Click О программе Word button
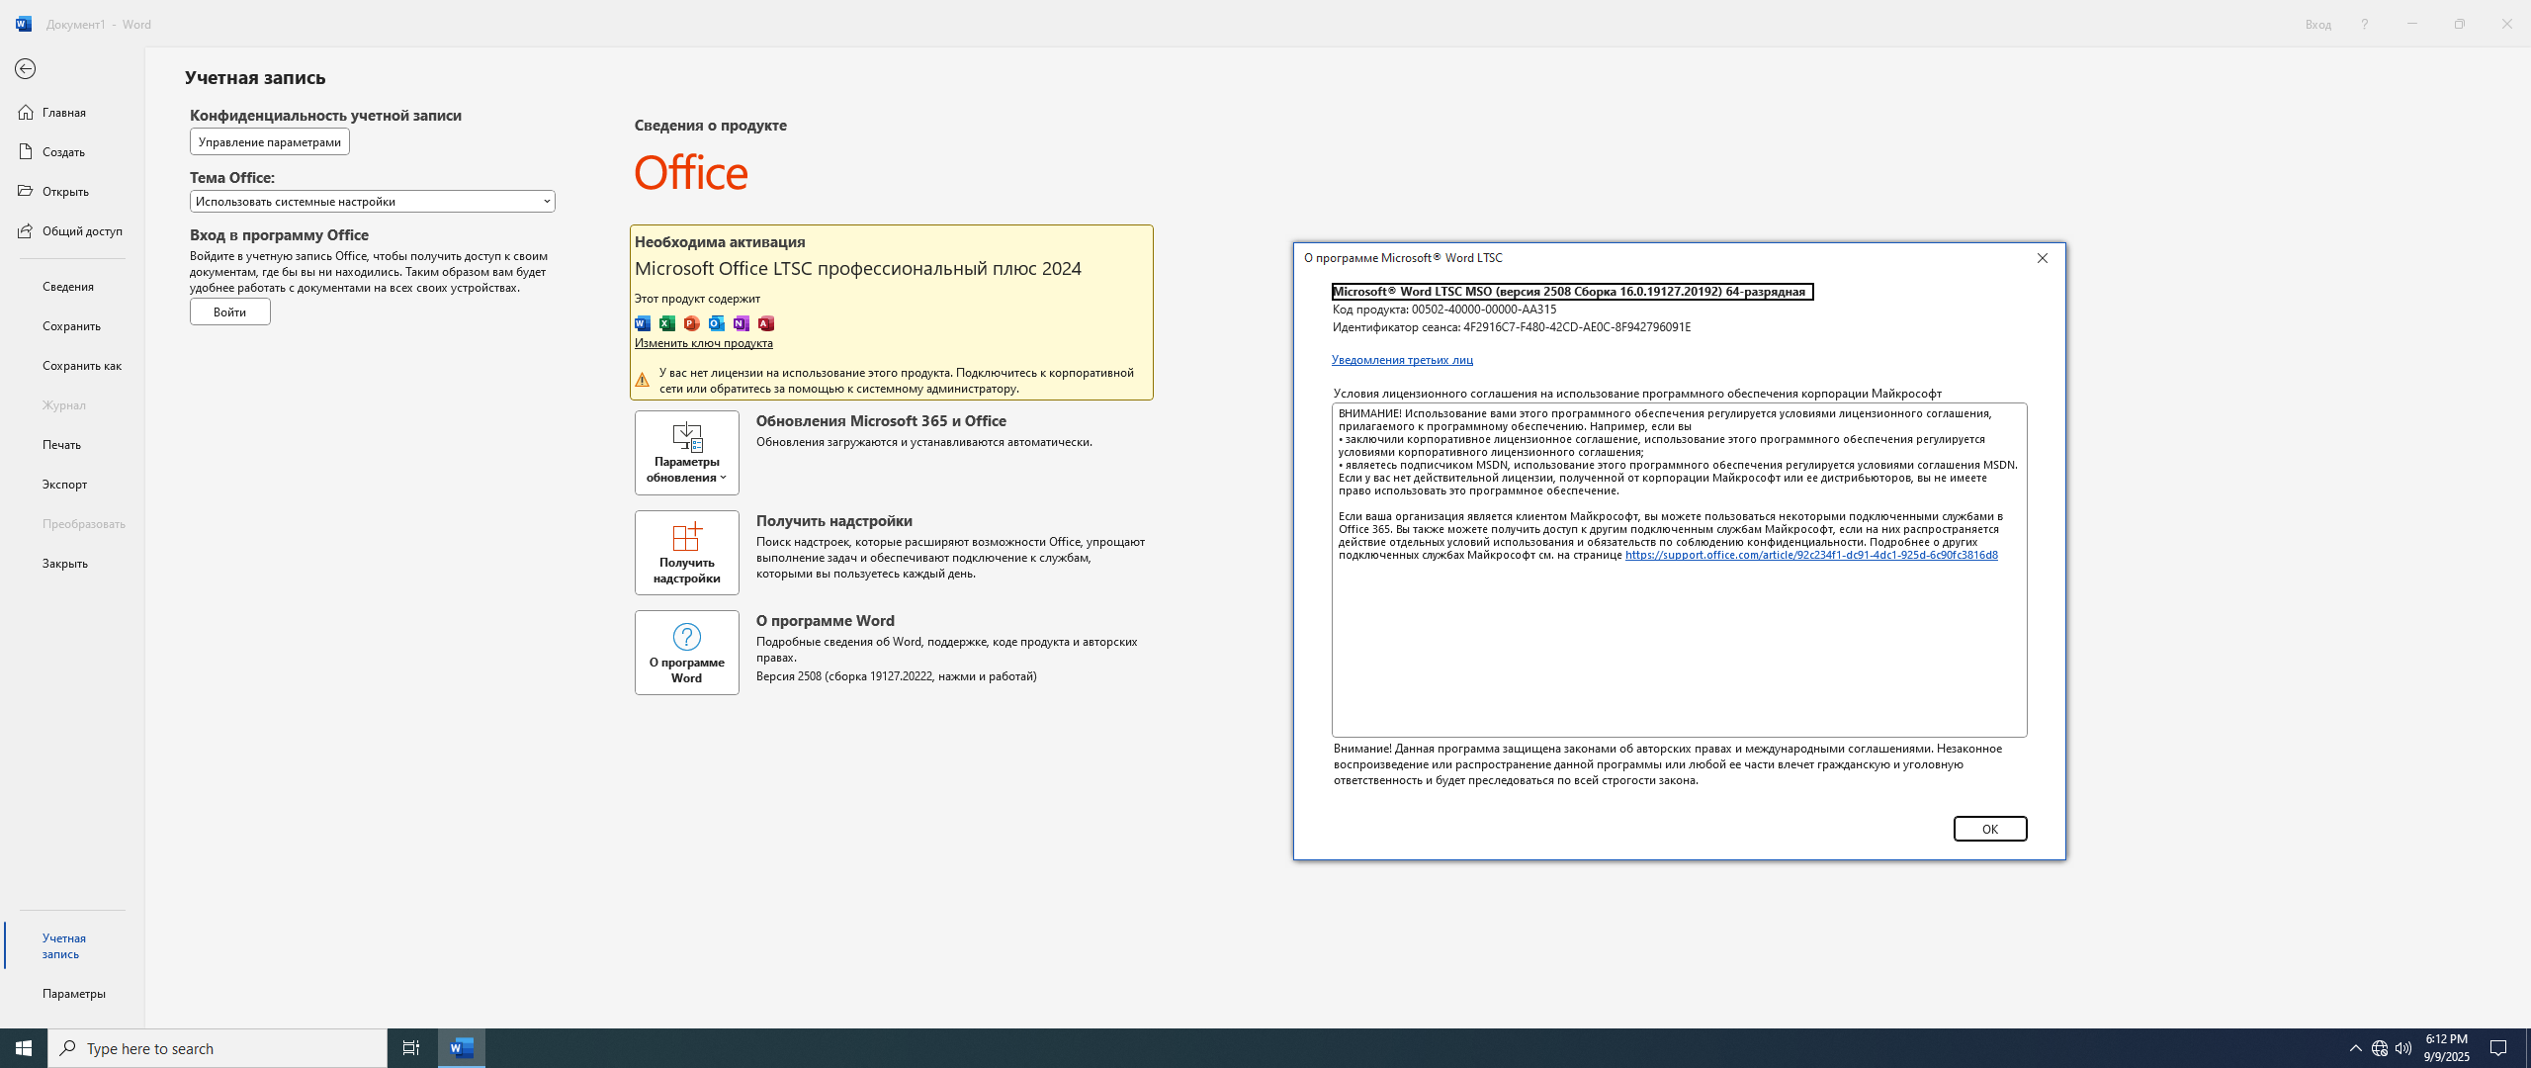The width and height of the screenshot is (2531, 1068). tap(686, 653)
